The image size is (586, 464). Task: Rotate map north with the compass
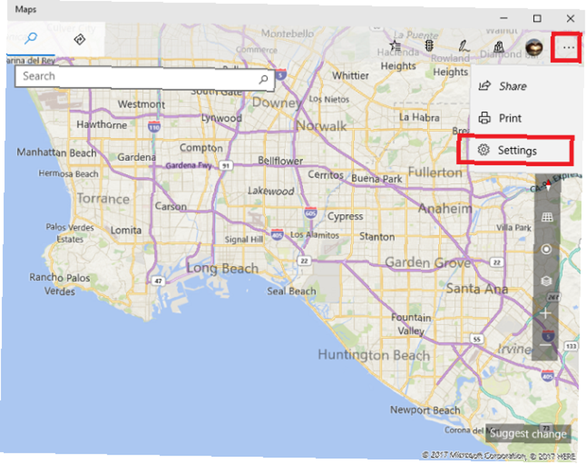pos(547,185)
